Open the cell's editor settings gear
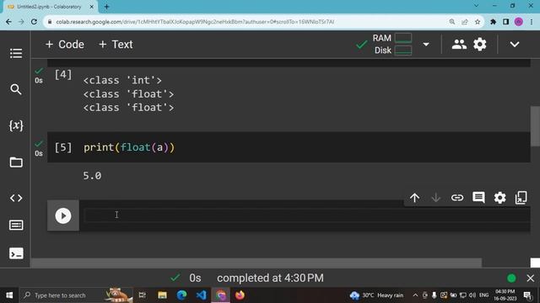540x303 pixels. [499, 198]
